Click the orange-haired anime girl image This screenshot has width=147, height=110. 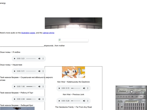pos(73,72)
